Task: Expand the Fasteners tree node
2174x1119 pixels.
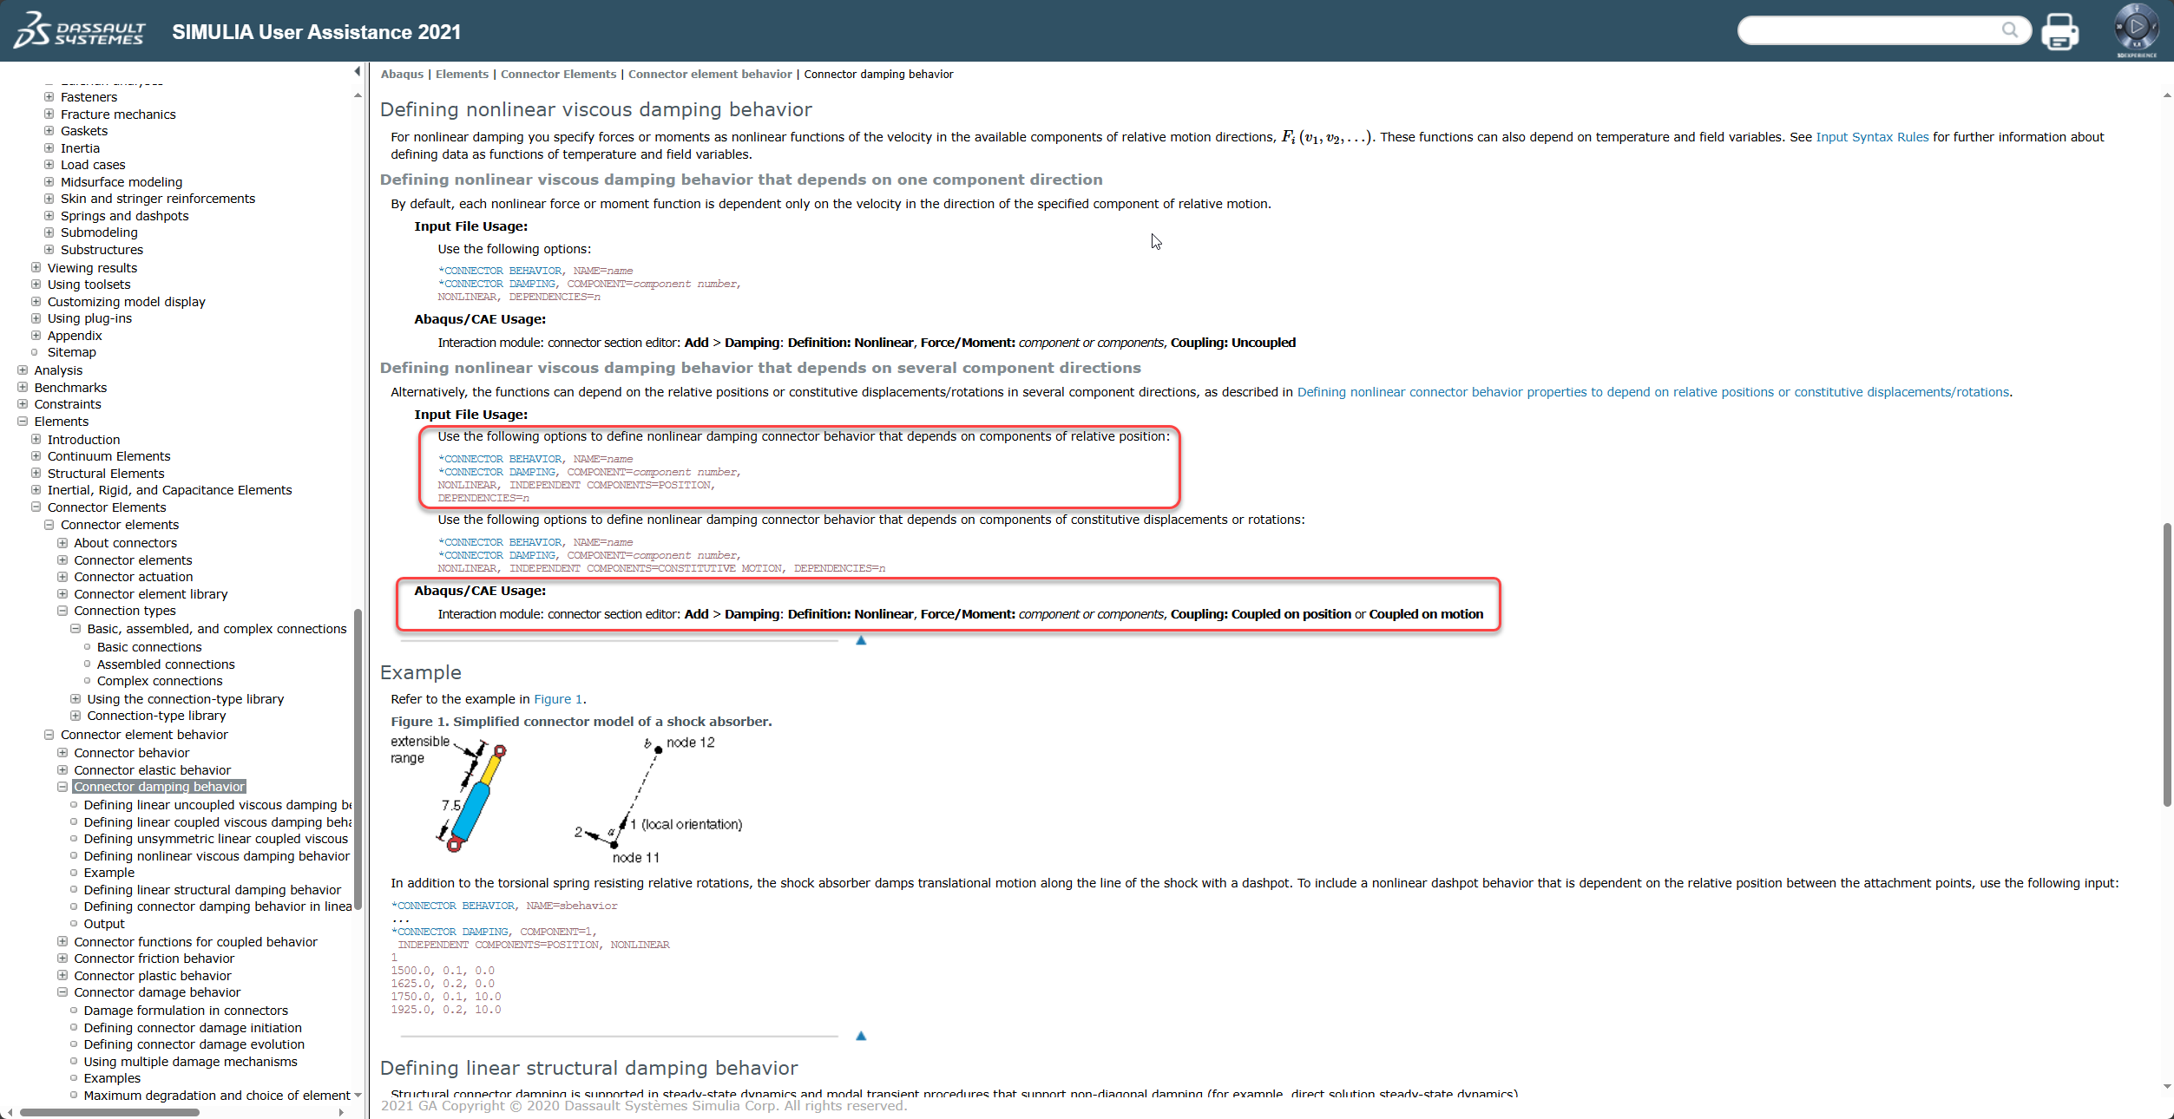Action: click(x=49, y=97)
